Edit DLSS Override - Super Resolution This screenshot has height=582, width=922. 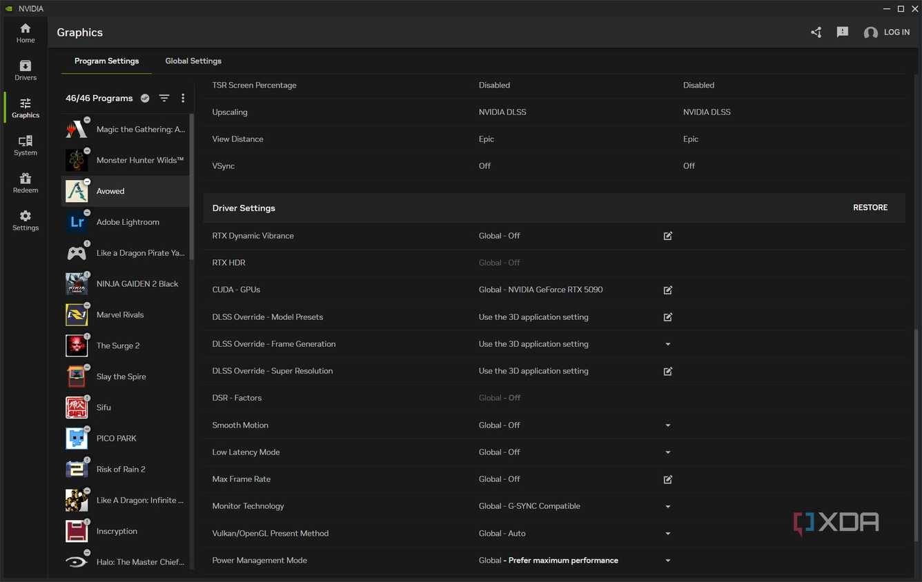click(668, 371)
